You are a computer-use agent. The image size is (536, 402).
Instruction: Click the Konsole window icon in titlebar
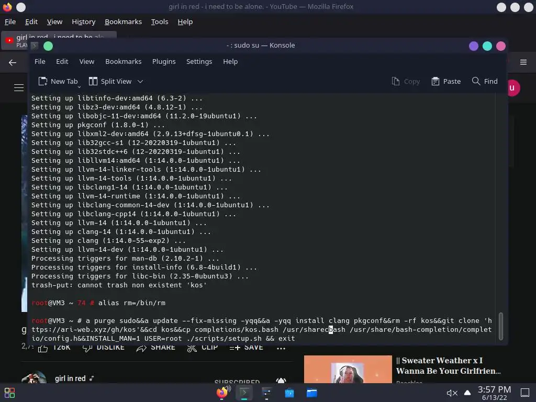pyautogui.click(x=35, y=46)
